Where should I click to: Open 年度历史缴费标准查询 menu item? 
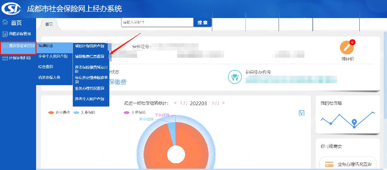[x=91, y=79]
